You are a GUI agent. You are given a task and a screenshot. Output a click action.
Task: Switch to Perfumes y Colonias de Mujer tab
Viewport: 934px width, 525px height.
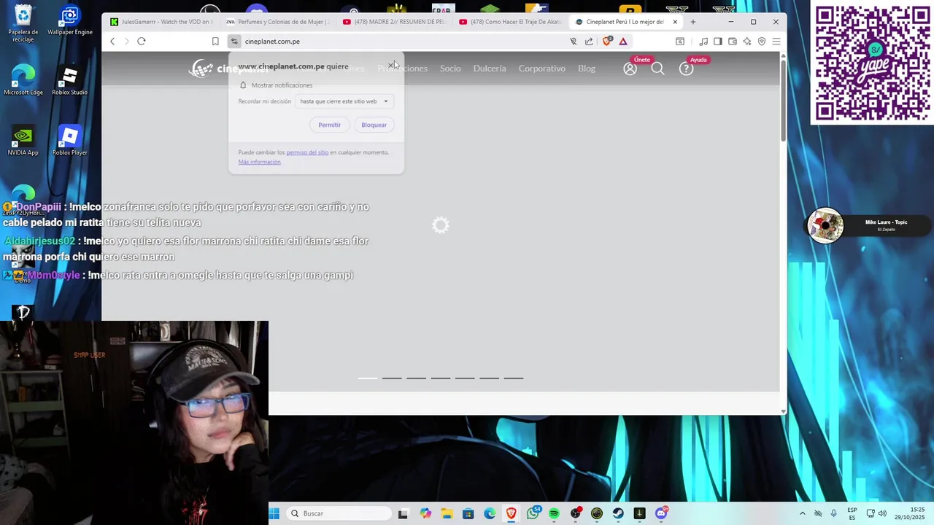pyautogui.click(x=277, y=22)
